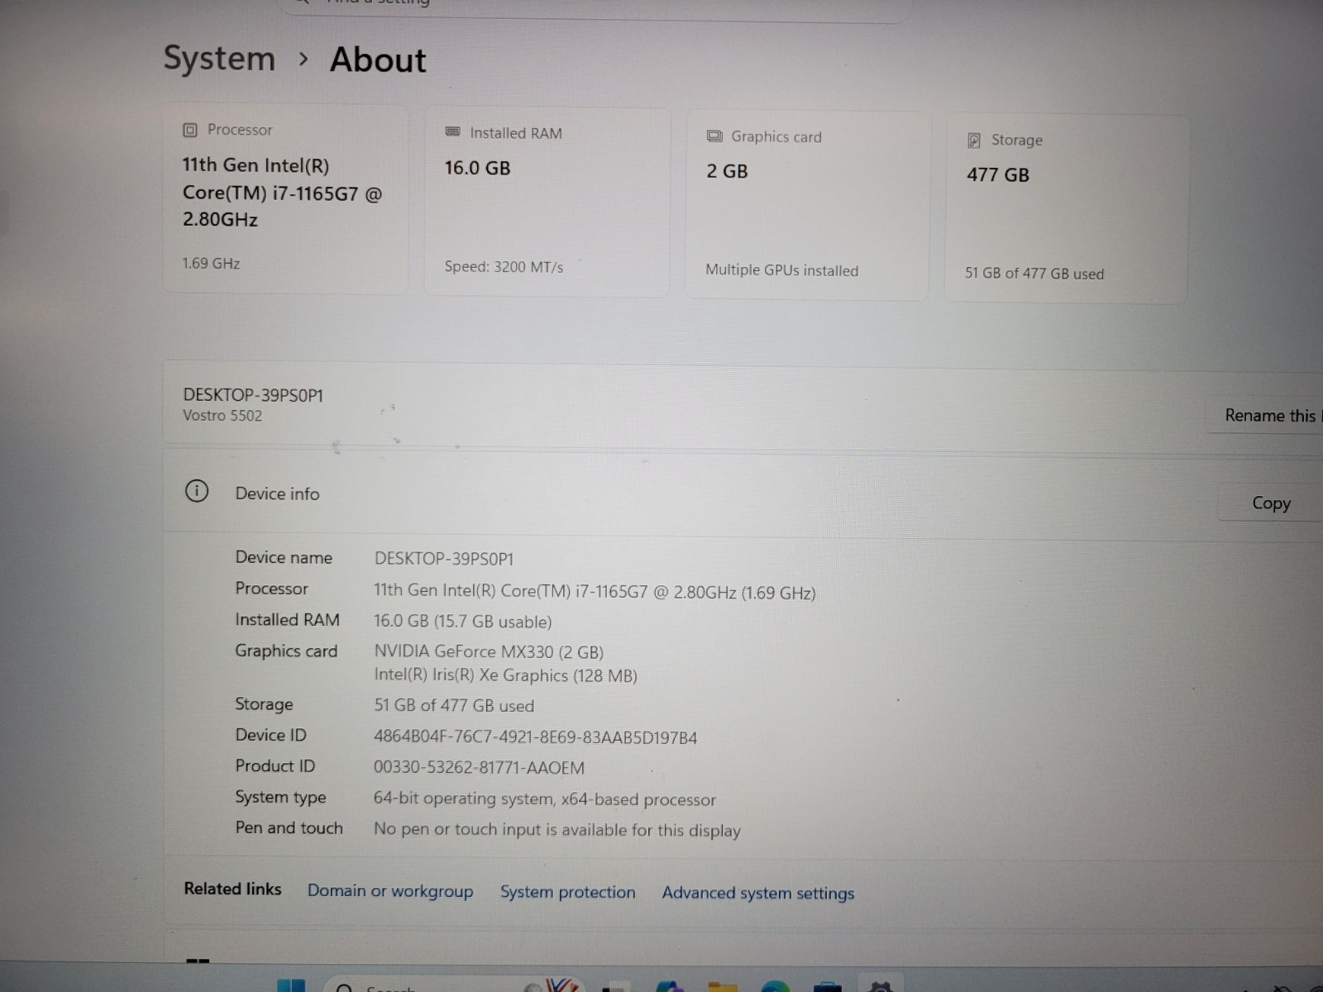Open the Processor summary card
This screenshot has height=992, width=1323.
285,198
